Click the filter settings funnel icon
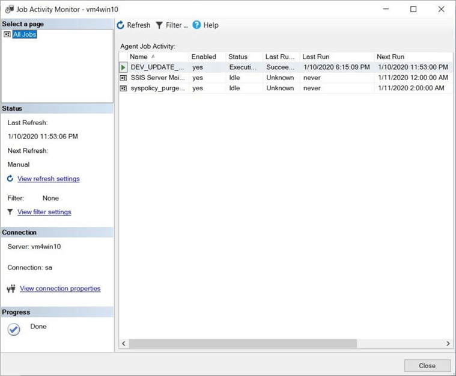Screen dimensions: 456x376 10,212
